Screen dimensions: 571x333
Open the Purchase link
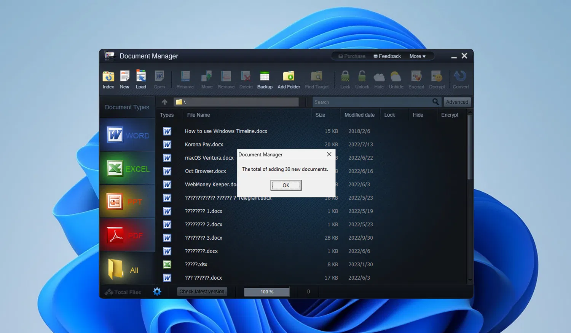[352, 56]
